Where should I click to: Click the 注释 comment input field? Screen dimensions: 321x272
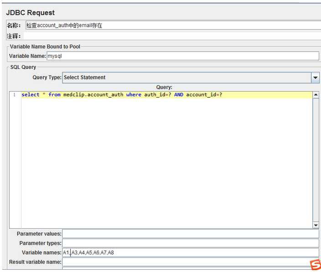[172, 36]
